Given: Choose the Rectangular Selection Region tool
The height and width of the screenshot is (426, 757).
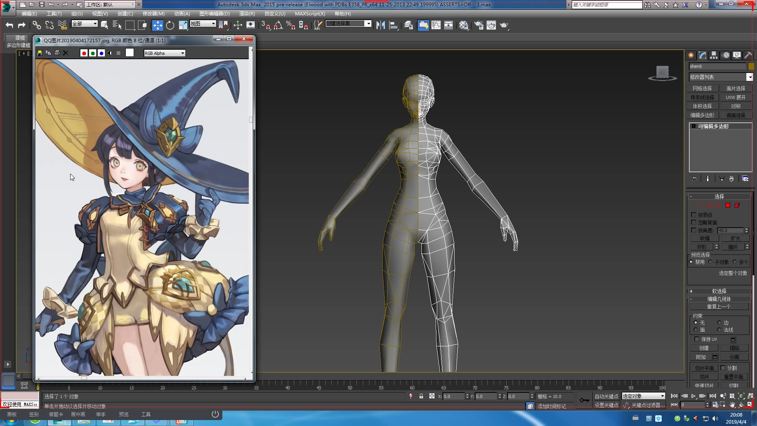Looking at the screenshot, I should (x=130, y=25).
